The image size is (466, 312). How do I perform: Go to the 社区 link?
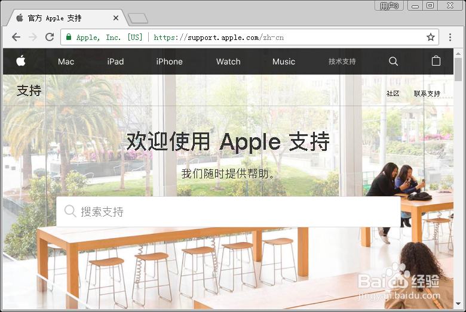pyautogui.click(x=393, y=94)
